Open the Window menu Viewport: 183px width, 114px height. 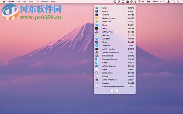45,2
